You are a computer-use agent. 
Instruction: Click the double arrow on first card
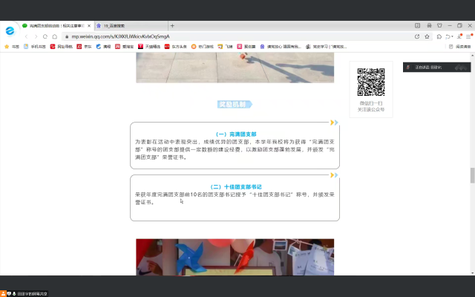(x=334, y=123)
